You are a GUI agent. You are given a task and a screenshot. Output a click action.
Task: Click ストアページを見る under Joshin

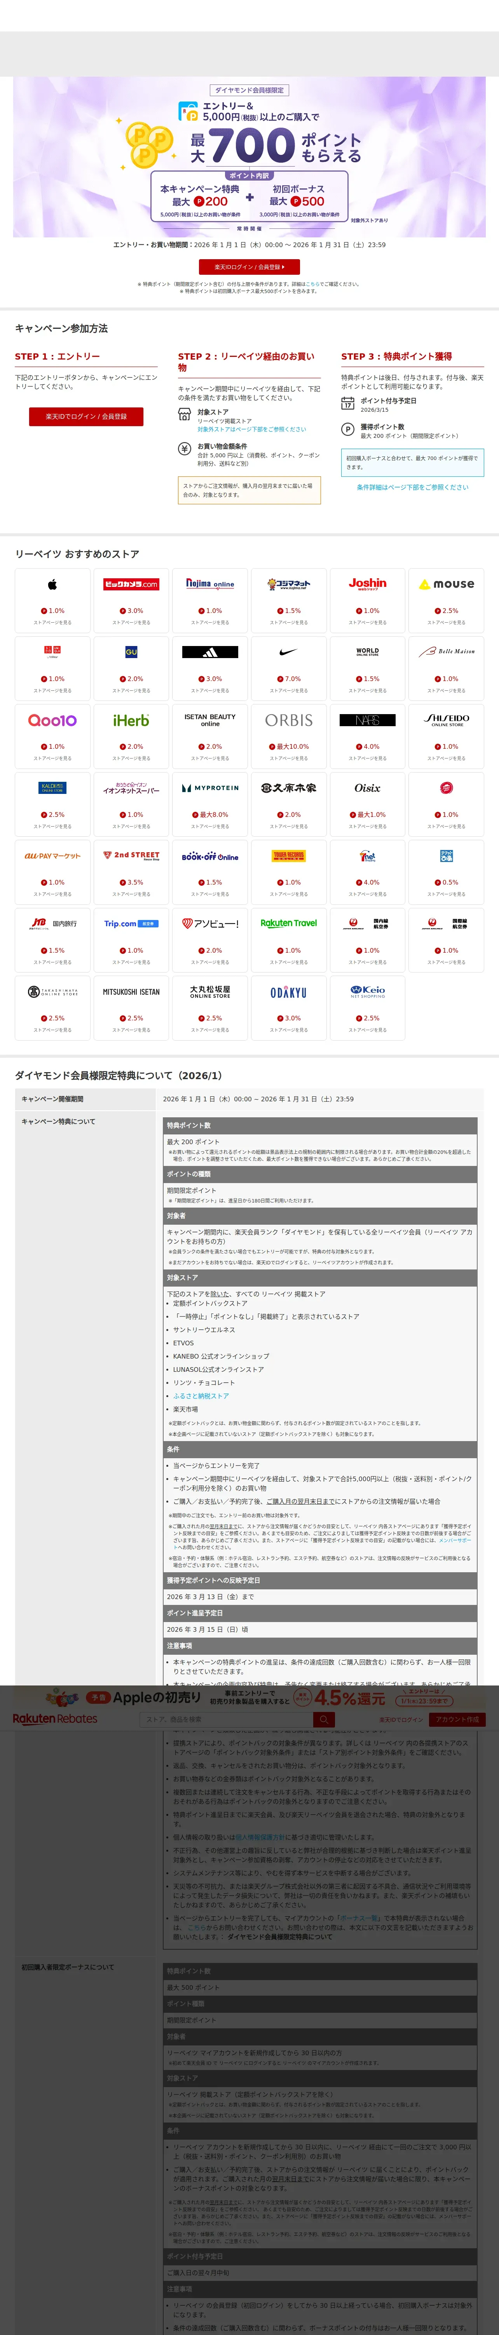point(368,623)
